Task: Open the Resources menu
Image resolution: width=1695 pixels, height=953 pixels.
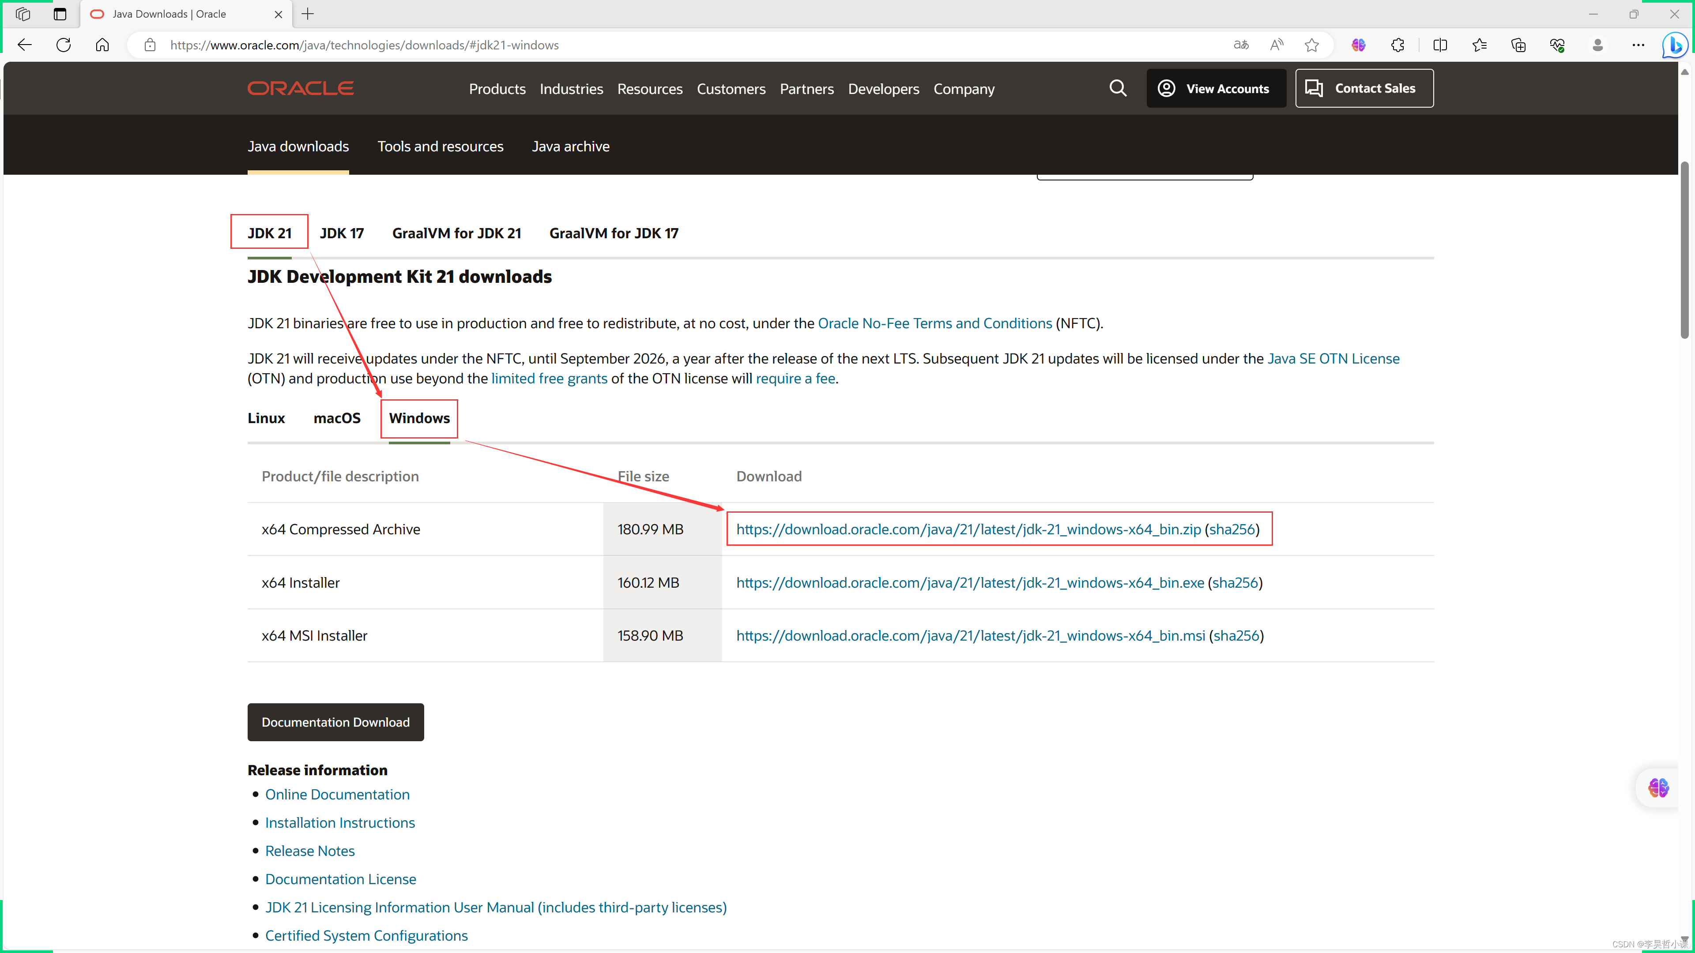Action: pyautogui.click(x=650, y=89)
